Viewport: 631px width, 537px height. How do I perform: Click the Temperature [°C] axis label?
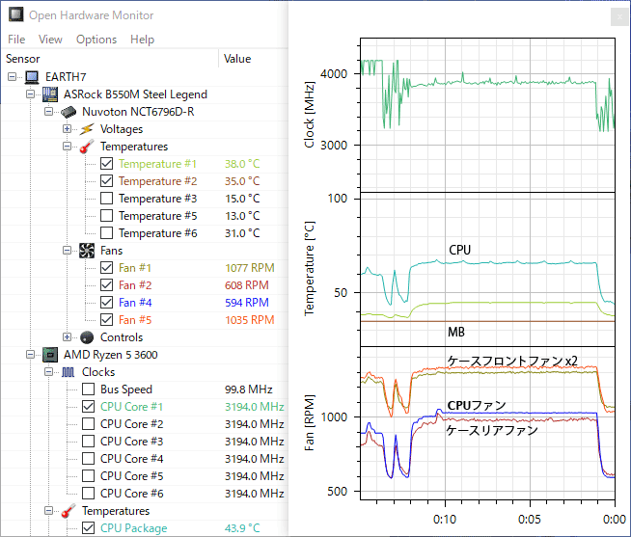click(309, 268)
